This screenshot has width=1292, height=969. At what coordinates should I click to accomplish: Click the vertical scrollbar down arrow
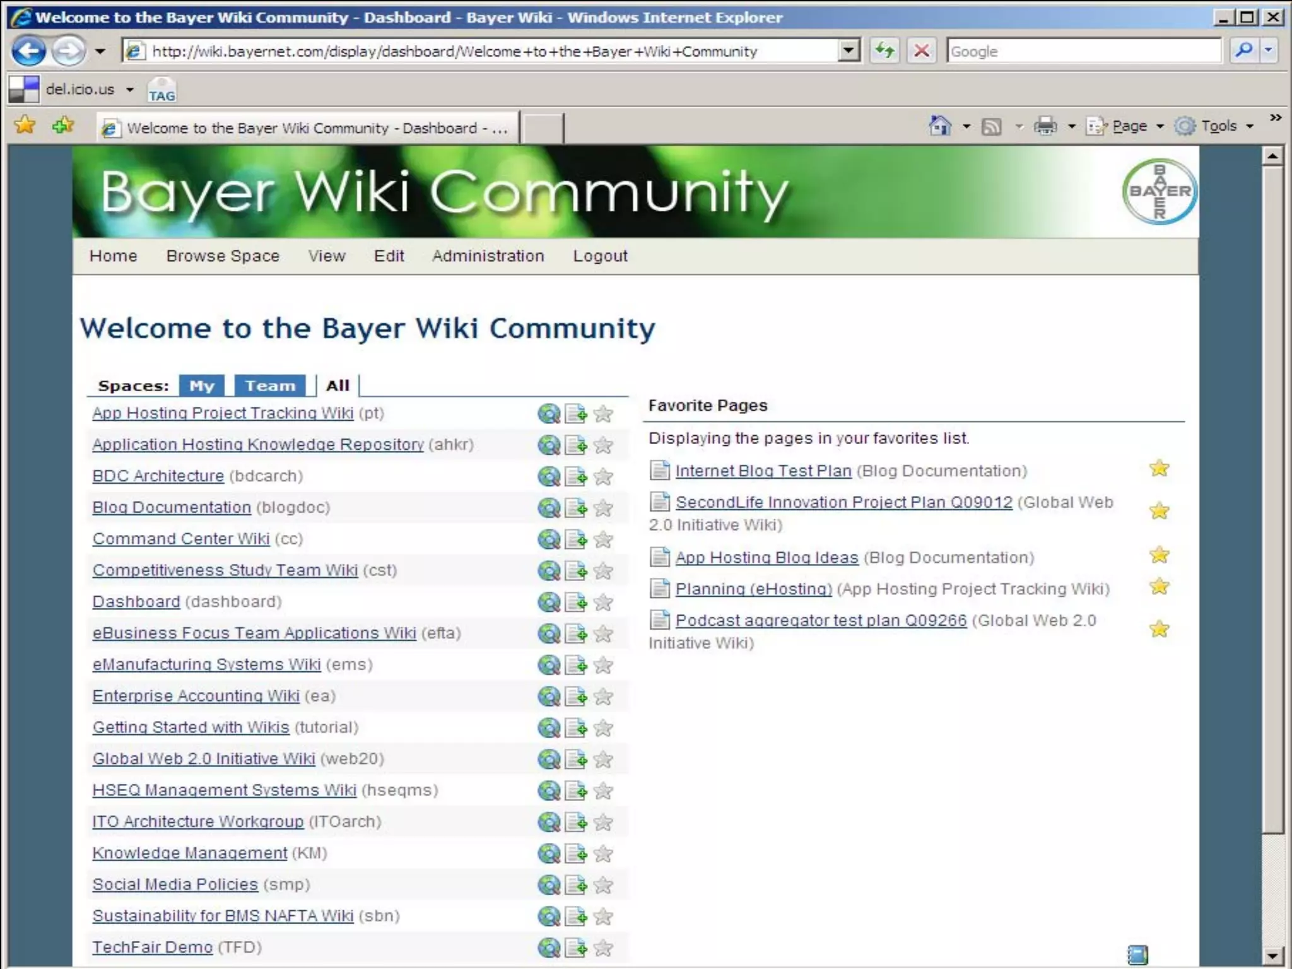click(1272, 956)
